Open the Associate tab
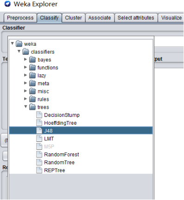 point(100,18)
